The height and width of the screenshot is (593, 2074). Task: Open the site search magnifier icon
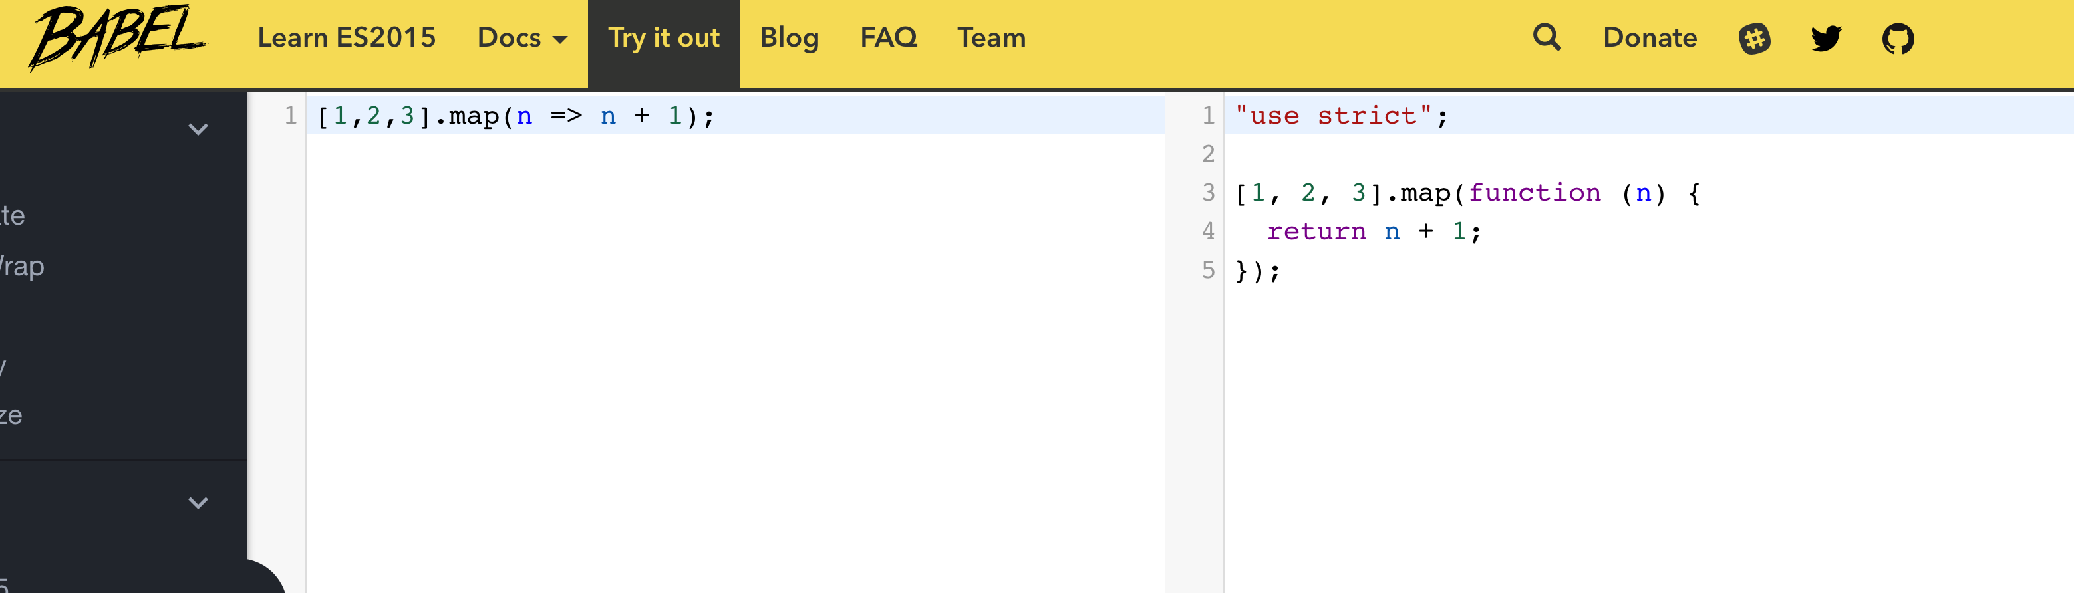pos(1547,37)
